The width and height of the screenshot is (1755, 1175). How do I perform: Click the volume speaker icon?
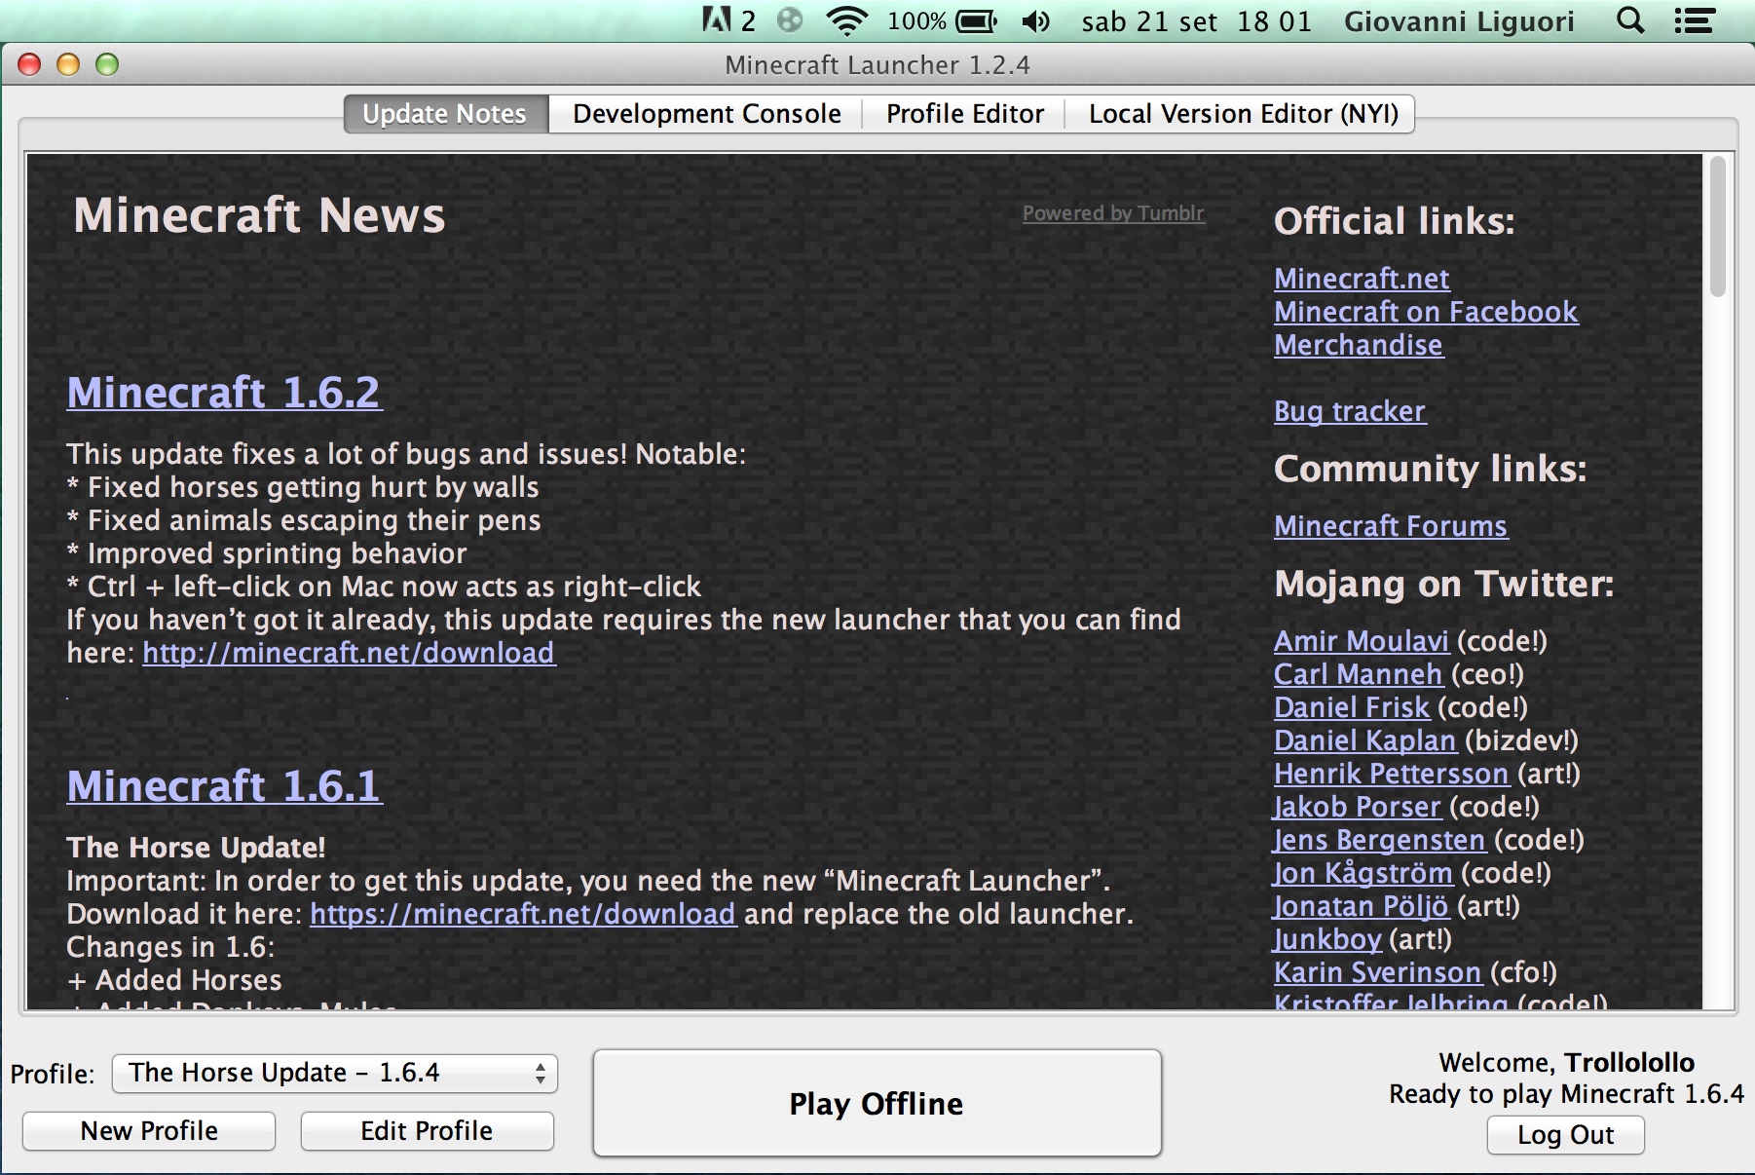(1035, 20)
